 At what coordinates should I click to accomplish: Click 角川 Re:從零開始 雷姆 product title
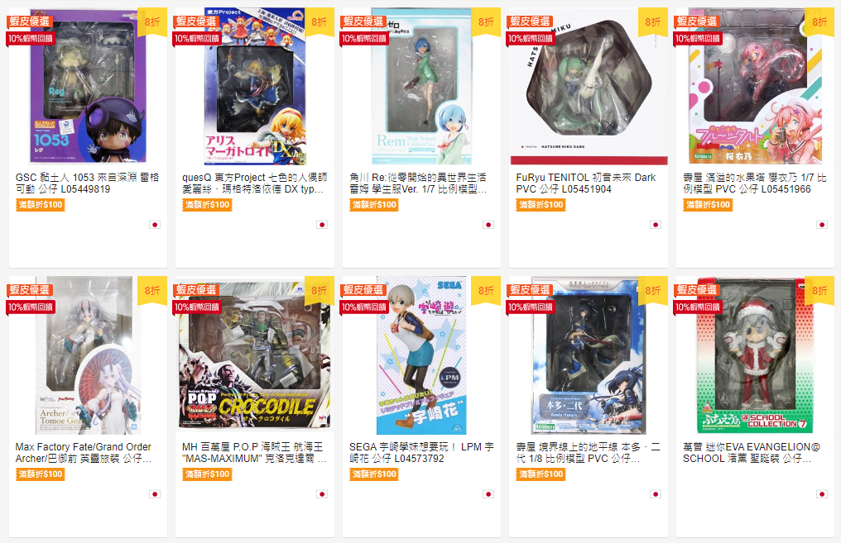[418, 183]
